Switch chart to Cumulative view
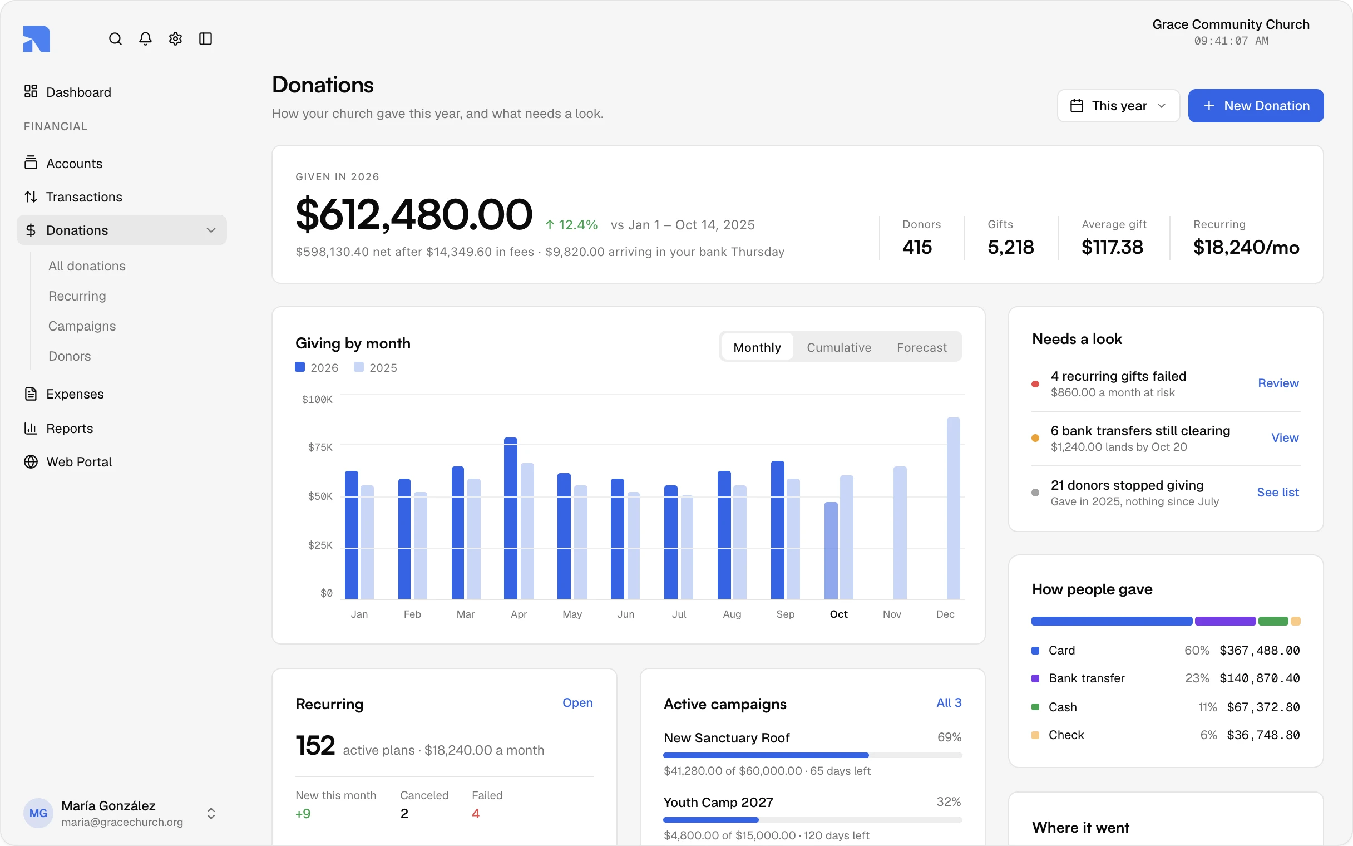The height and width of the screenshot is (846, 1353). coord(838,347)
